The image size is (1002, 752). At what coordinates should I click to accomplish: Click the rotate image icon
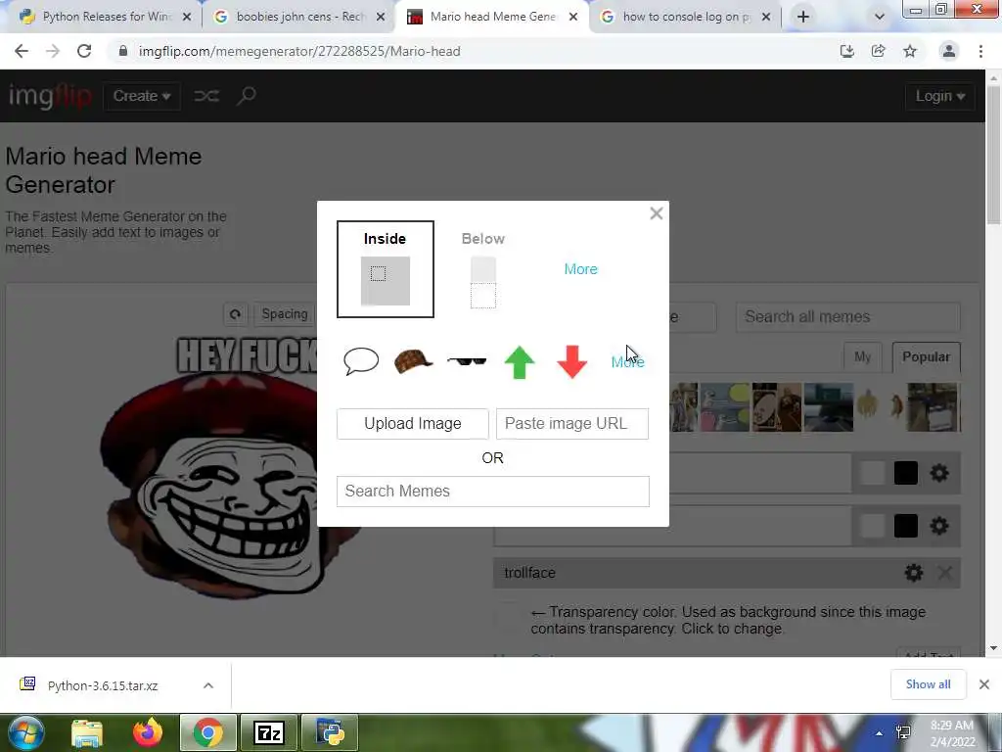(x=235, y=314)
